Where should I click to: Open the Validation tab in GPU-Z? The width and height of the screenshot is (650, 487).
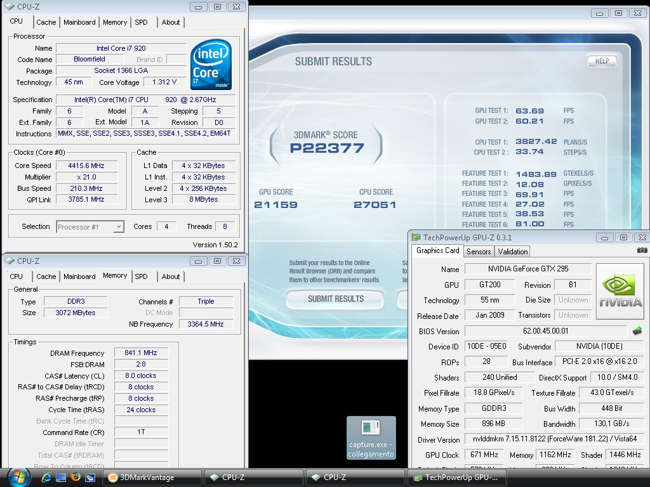point(513,251)
